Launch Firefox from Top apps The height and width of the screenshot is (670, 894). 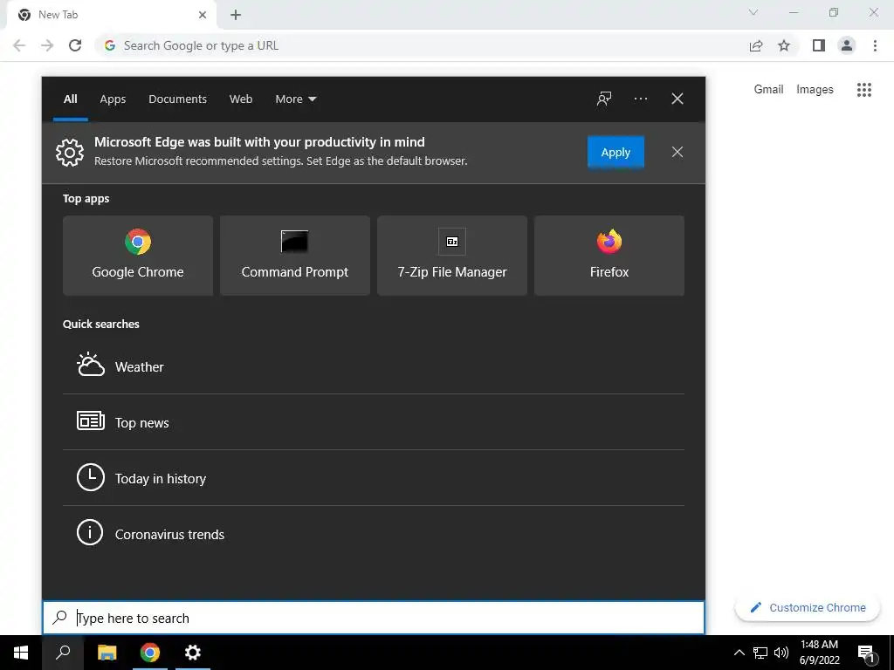point(609,256)
